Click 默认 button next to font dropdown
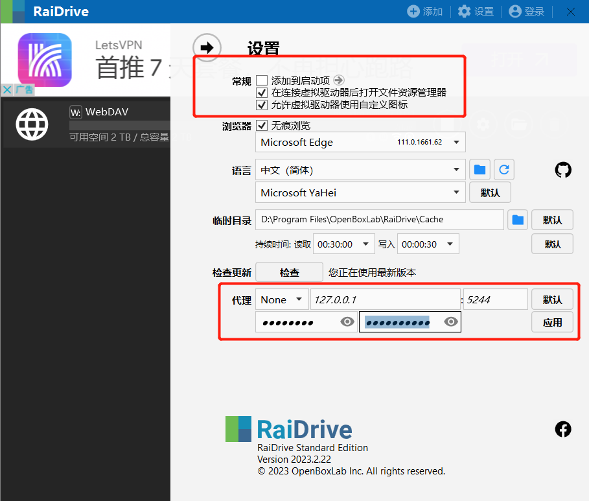The height and width of the screenshot is (501, 589). point(491,192)
